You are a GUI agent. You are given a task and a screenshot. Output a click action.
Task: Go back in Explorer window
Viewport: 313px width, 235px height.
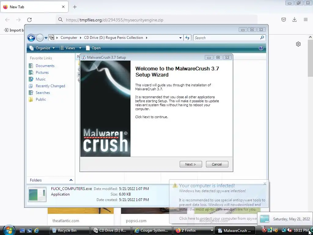pyautogui.click(x=31, y=38)
